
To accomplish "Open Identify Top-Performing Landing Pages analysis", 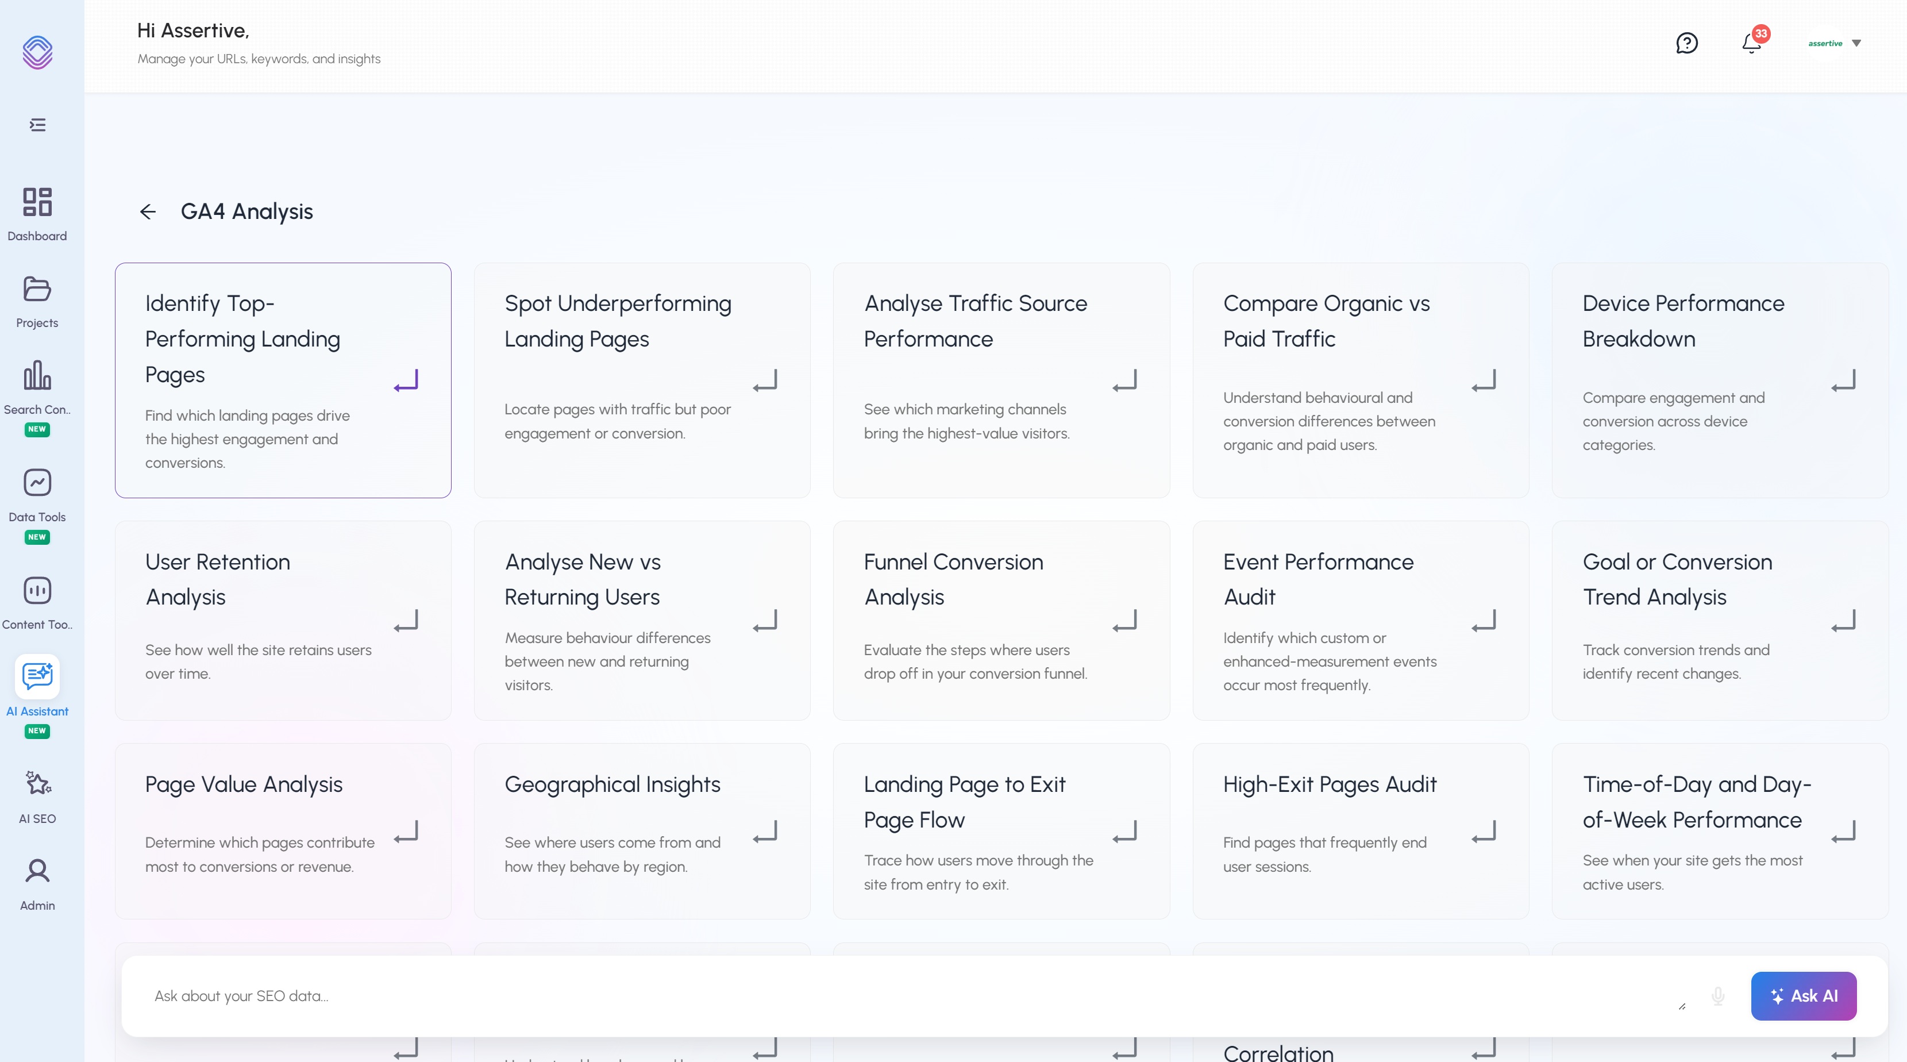I will coord(283,380).
